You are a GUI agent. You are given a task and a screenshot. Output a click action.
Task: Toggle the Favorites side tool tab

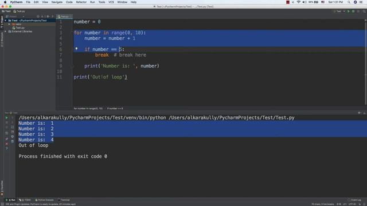(2, 188)
